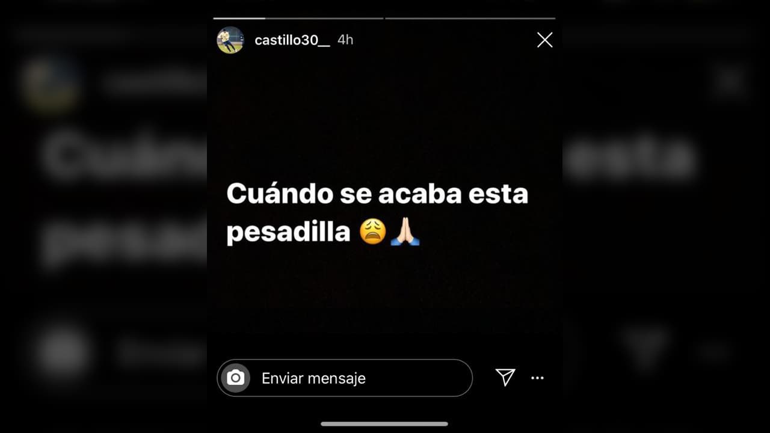Image resolution: width=770 pixels, height=433 pixels.
Task: Click the 4h story timestamp
Action: (345, 40)
